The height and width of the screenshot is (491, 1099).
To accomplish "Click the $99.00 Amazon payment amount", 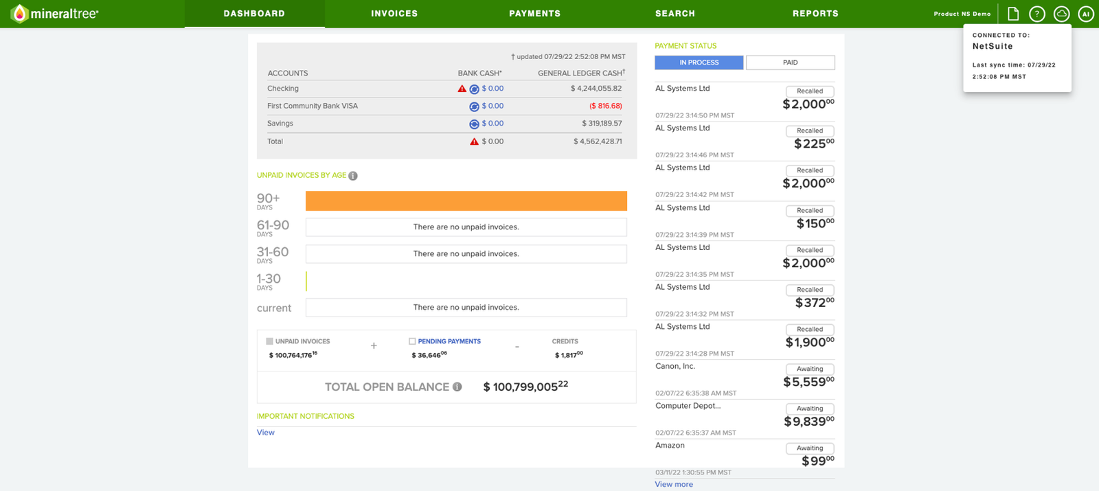I will [x=818, y=461].
